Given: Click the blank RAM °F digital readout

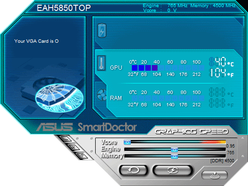Looking at the screenshot, I should click(221, 103).
